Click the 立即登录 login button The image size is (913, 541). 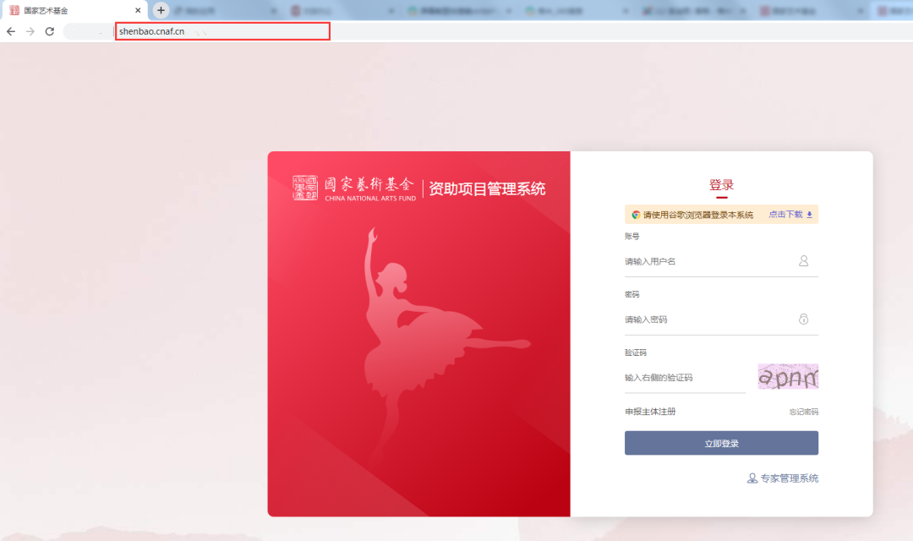point(721,443)
